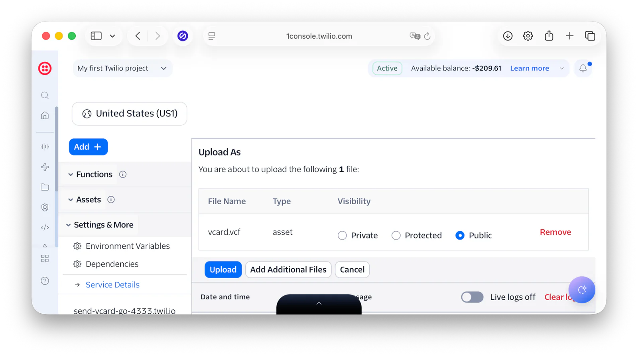Click the purple extension icon in toolbar
The height and width of the screenshot is (356, 638).
click(183, 36)
